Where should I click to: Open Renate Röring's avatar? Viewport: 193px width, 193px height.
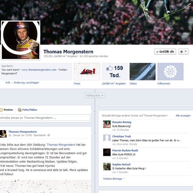point(107,124)
